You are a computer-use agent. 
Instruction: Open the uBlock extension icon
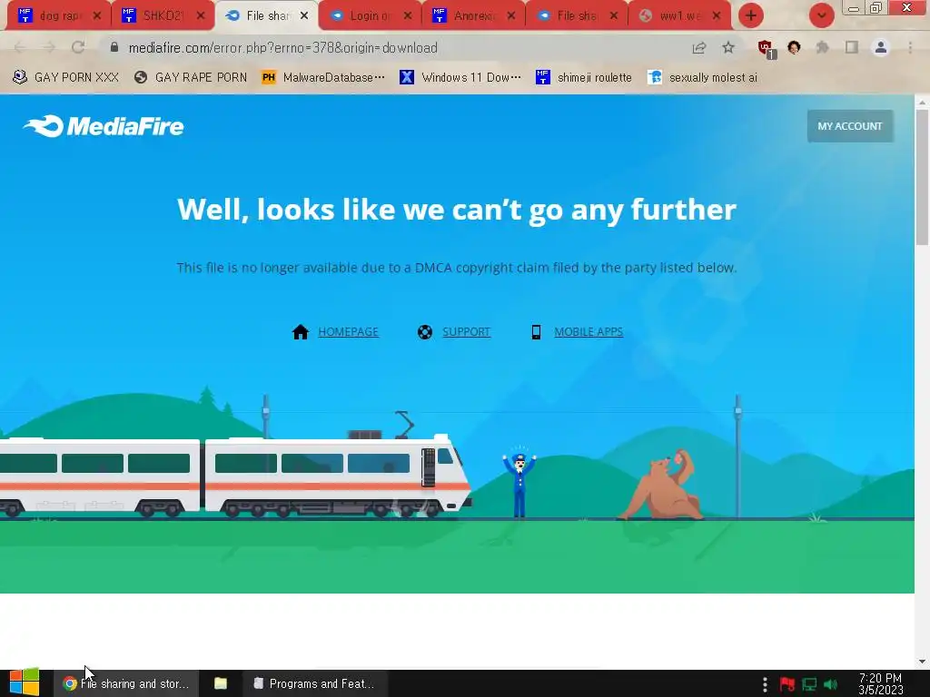pos(767,49)
